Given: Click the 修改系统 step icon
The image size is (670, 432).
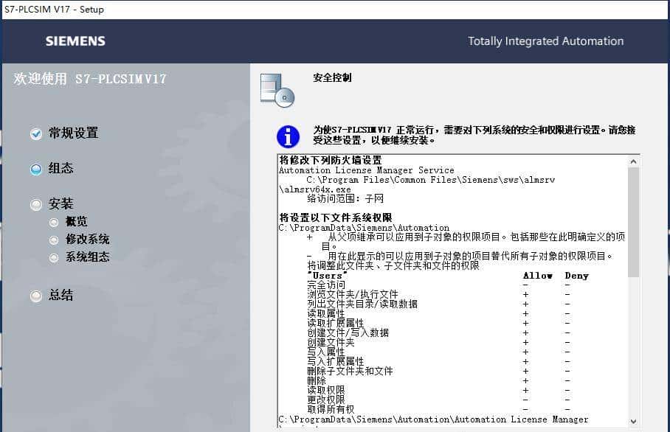Looking at the screenshot, I should tap(54, 240).
